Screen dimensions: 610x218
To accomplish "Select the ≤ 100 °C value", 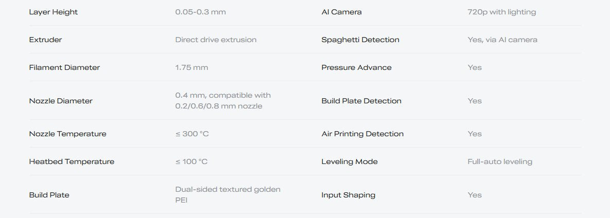I will (191, 161).
